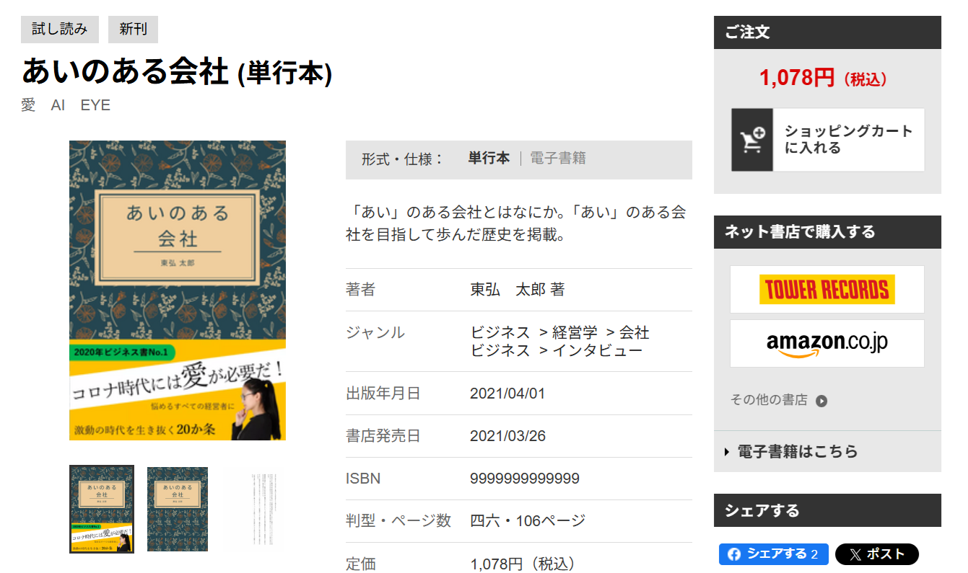968x573 pixels.
Task: Open the author link 東弘 太郎
Action: (x=507, y=290)
